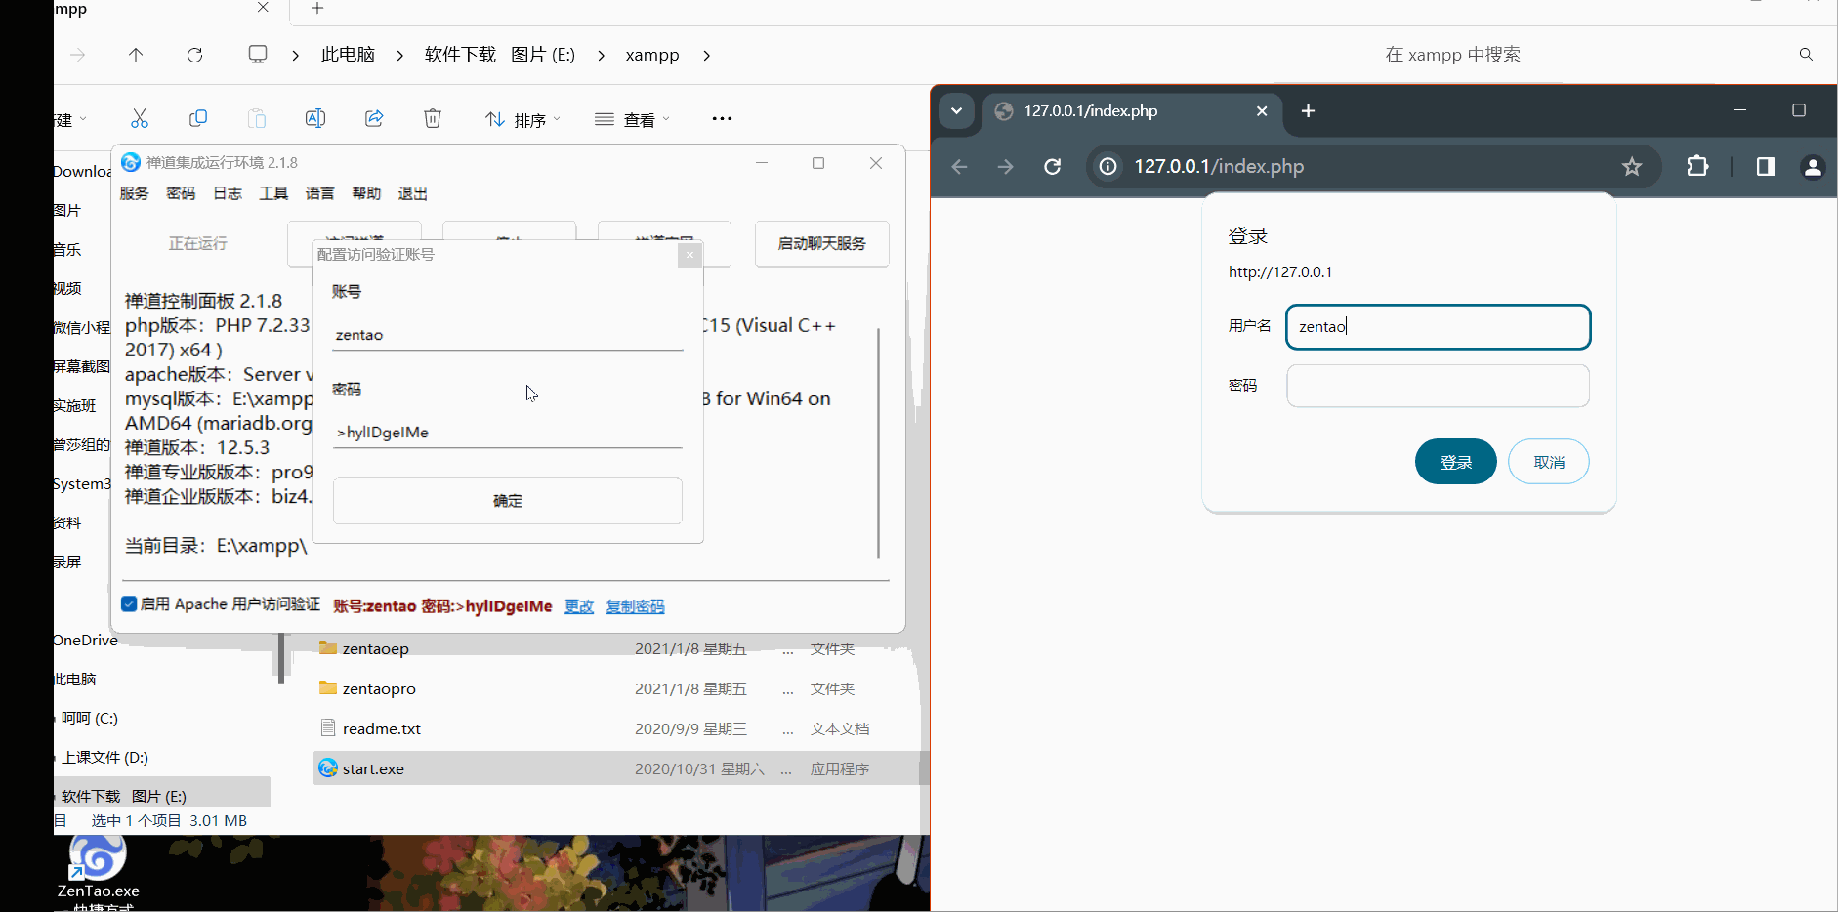The width and height of the screenshot is (1838, 912).
Task: Click the 退出 menu in ZenTao panel
Action: point(413,193)
